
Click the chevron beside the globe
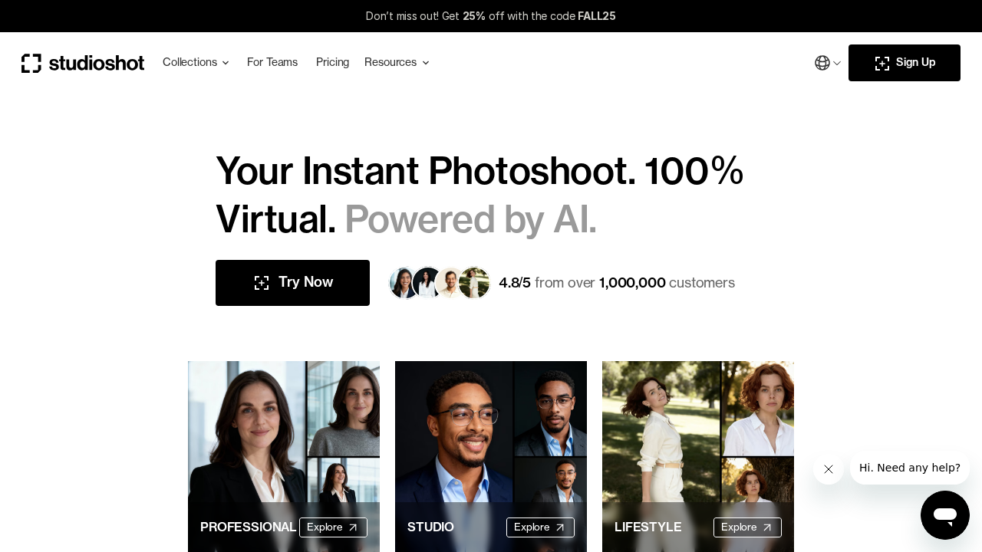click(837, 64)
